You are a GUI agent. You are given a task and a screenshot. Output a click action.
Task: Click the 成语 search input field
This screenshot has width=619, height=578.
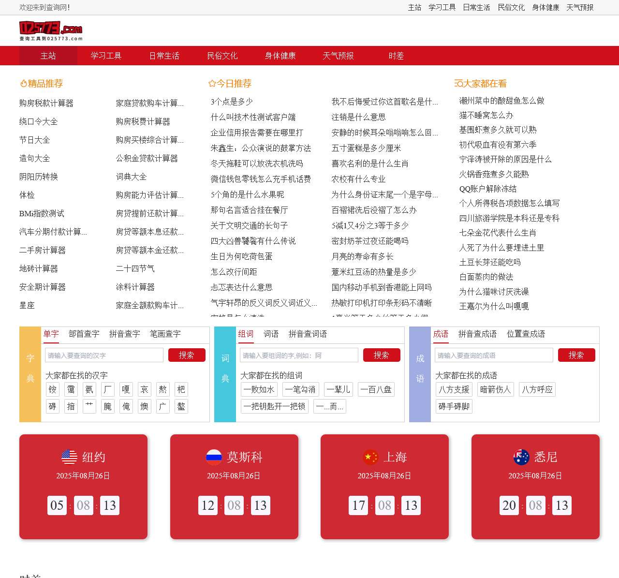(494, 355)
